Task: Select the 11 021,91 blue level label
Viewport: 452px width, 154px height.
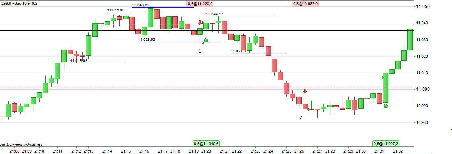Action: tap(239, 51)
